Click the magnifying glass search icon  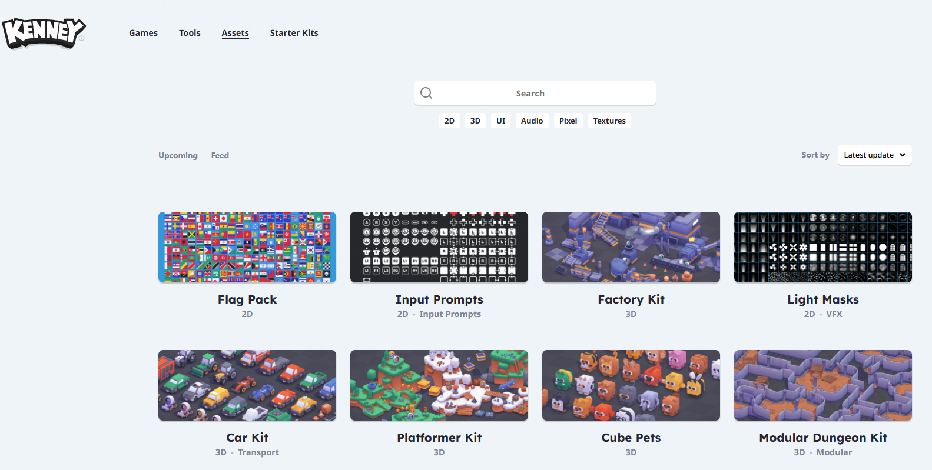point(426,93)
